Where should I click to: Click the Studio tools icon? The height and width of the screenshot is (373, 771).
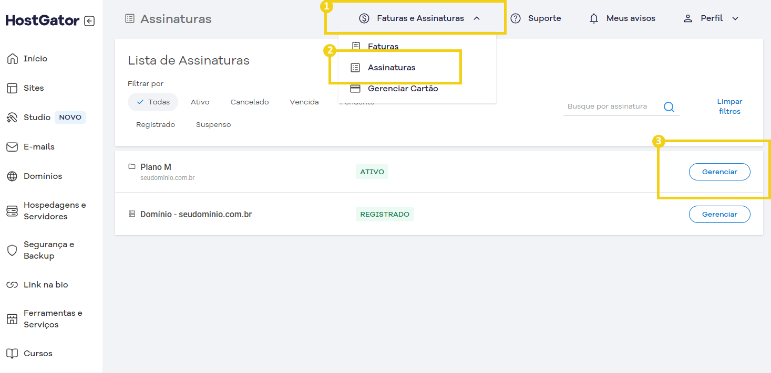[12, 118]
